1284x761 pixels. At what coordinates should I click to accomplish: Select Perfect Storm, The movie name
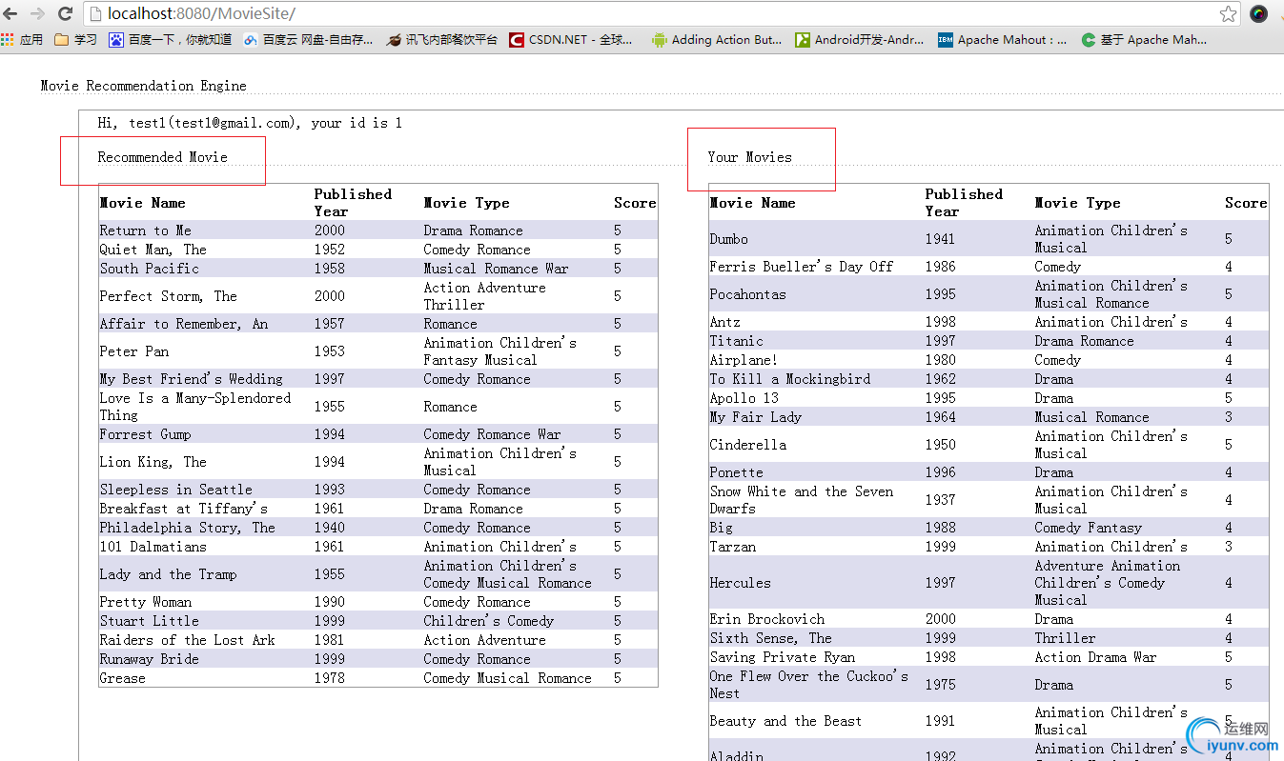click(x=168, y=296)
